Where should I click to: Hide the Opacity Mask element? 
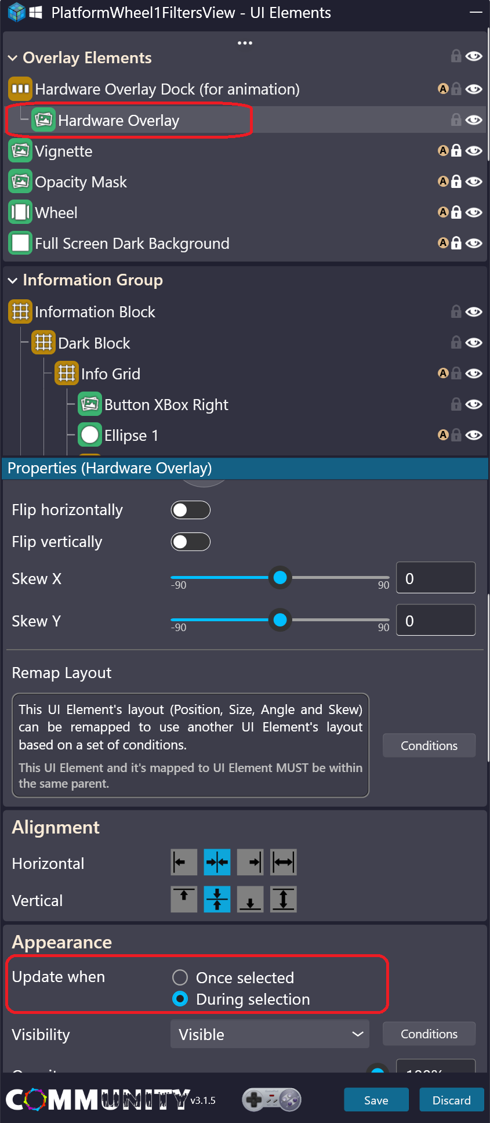(x=474, y=182)
